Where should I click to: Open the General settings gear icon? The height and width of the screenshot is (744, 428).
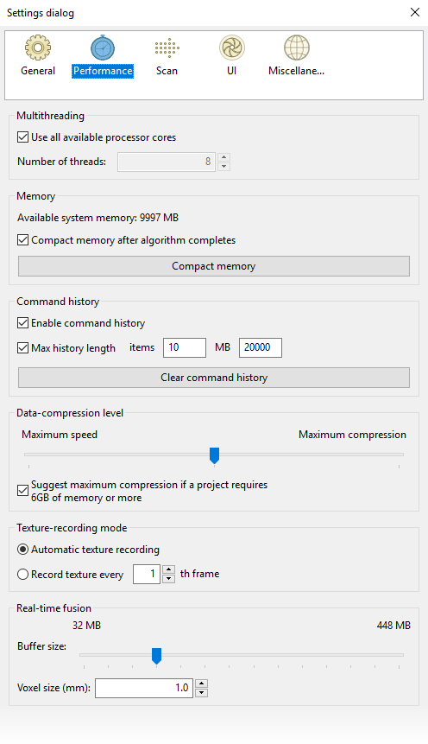click(x=38, y=48)
